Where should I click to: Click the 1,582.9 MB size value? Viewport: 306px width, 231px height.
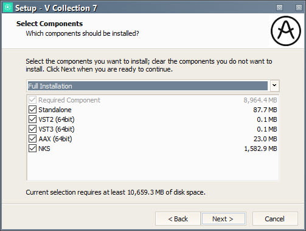point(260,149)
